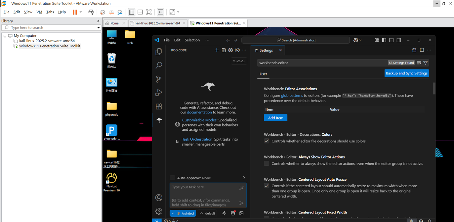Viewport: 454px width, 222px height.
Task: Open the Manage gear in activity bar
Action: pyautogui.click(x=159, y=211)
